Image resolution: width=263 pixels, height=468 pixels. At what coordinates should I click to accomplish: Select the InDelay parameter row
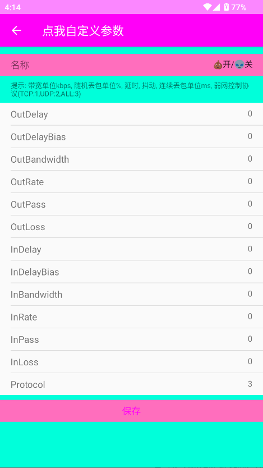coord(131,249)
